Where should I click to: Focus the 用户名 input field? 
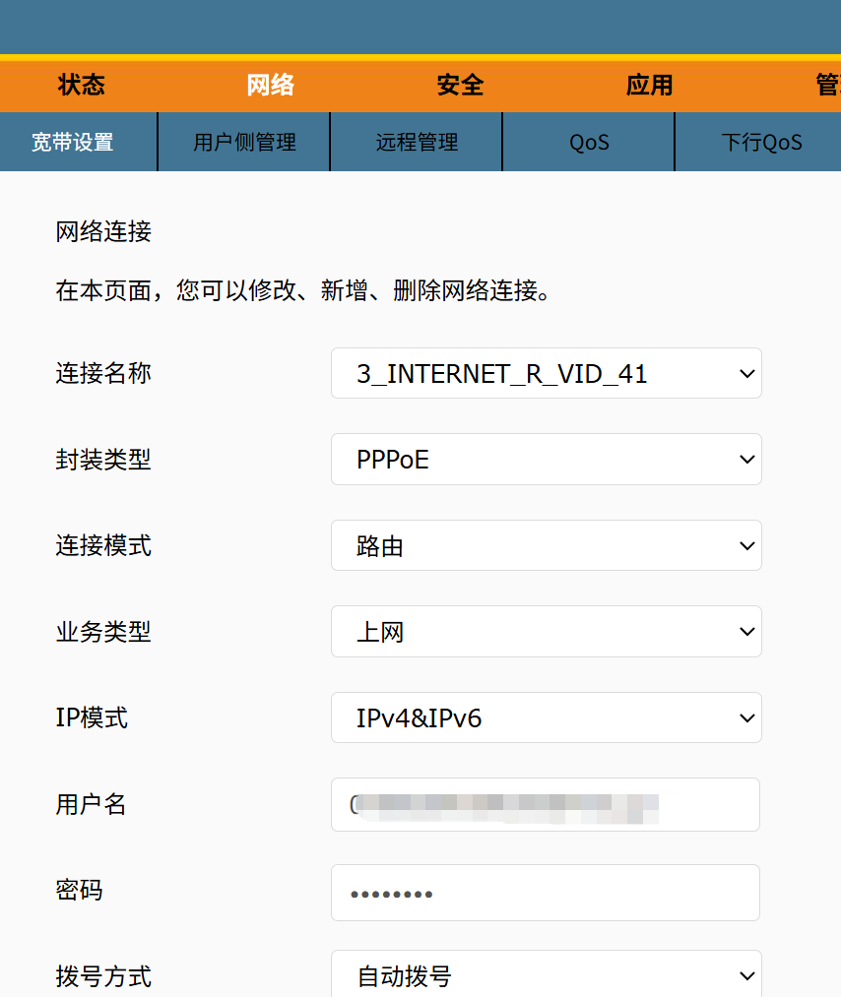point(546,804)
